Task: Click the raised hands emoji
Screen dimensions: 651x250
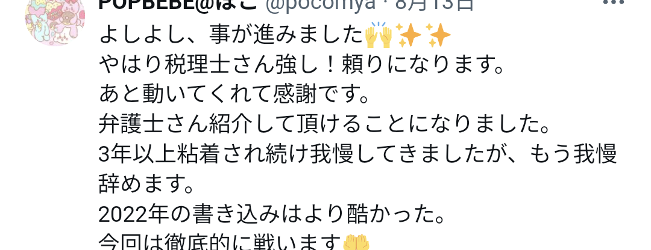Action: (x=378, y=35)
